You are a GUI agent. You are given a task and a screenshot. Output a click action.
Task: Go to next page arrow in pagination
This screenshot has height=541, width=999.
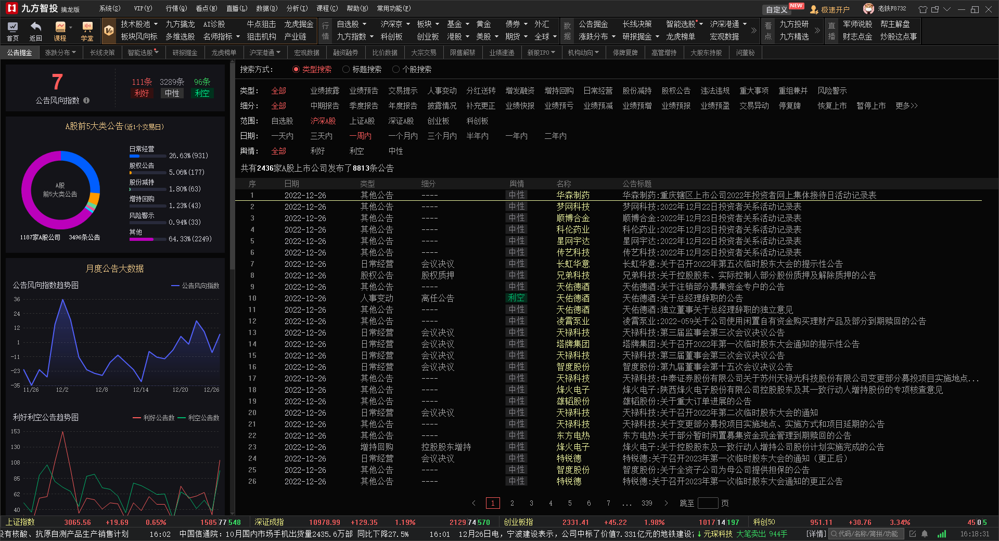pyautogui.click(x=666, y=503)
